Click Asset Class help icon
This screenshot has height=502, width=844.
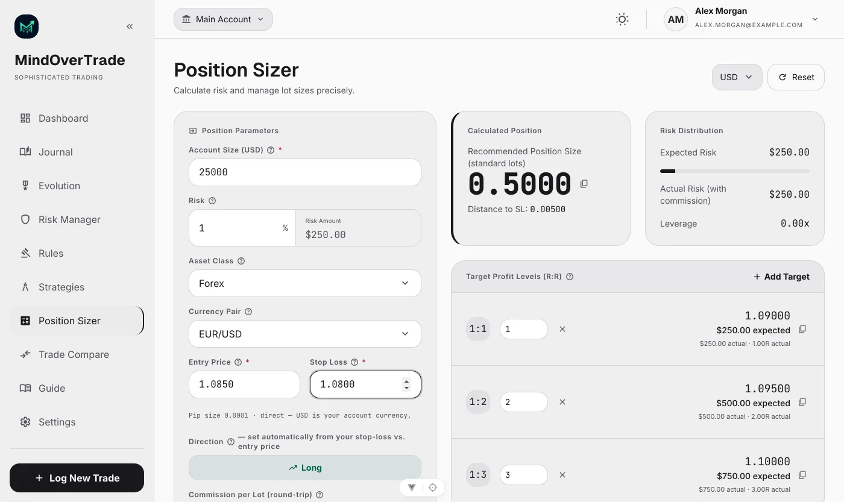click(x=241, y=261)
